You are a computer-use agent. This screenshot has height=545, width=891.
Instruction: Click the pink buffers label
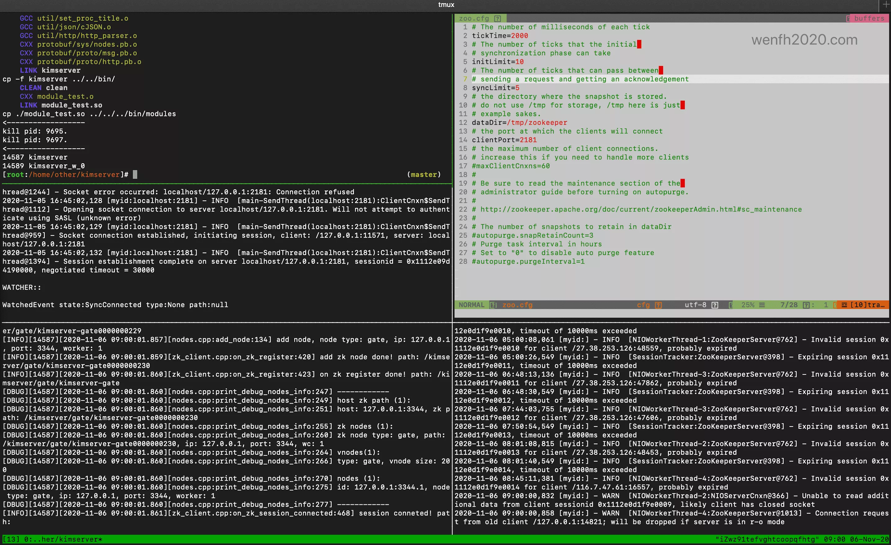(869, 18)
